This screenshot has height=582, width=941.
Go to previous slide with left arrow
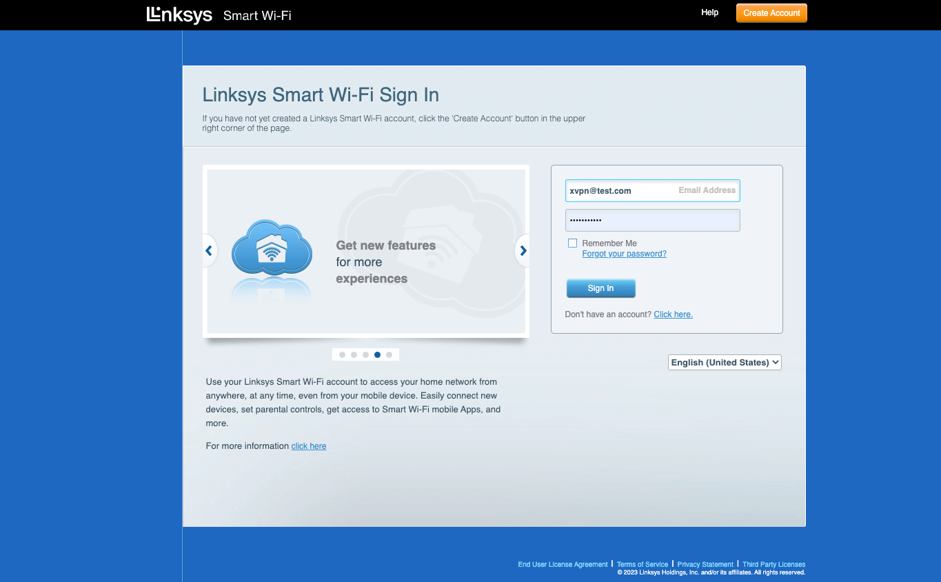[209, 251]
